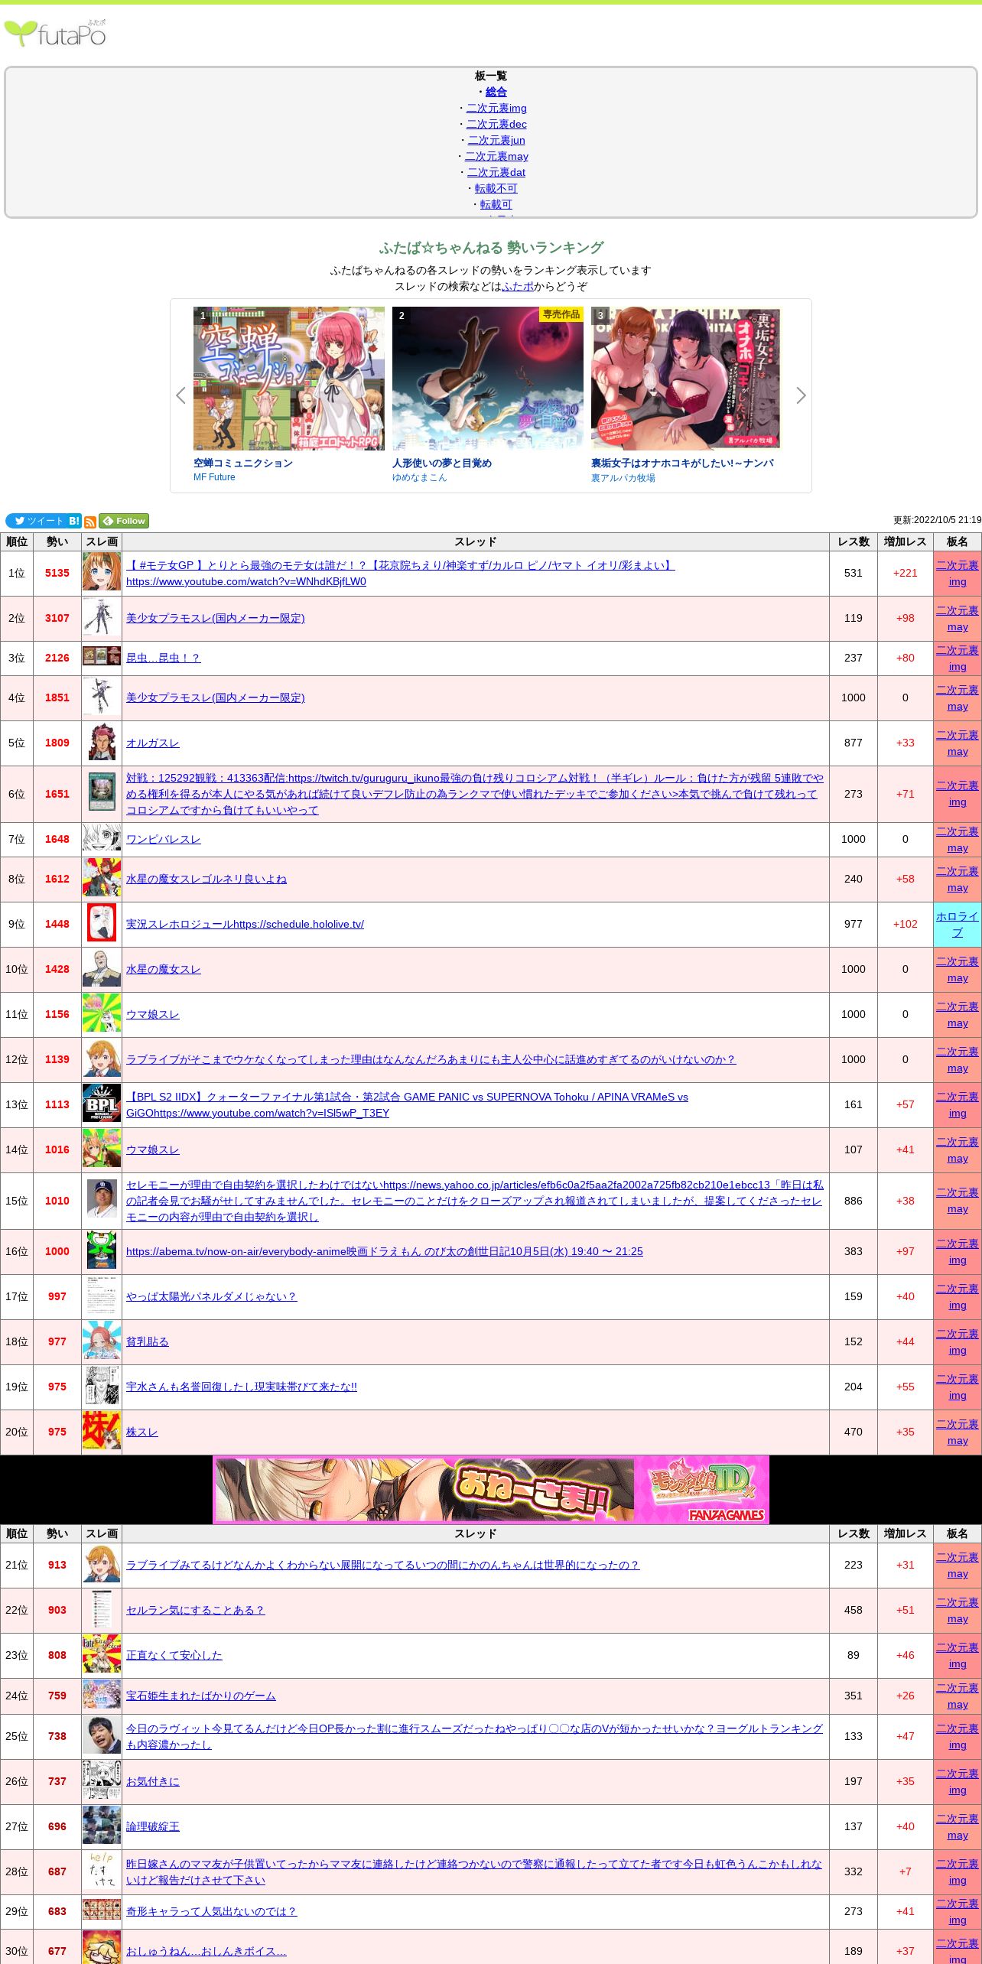Open the 実況スレホロジュール thread
The width and height of the screenshot is (982, 1964).
245,924
